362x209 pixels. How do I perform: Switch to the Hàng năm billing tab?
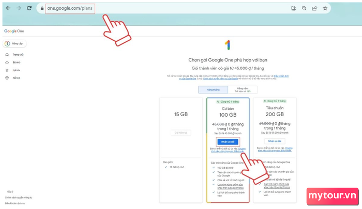243,90
